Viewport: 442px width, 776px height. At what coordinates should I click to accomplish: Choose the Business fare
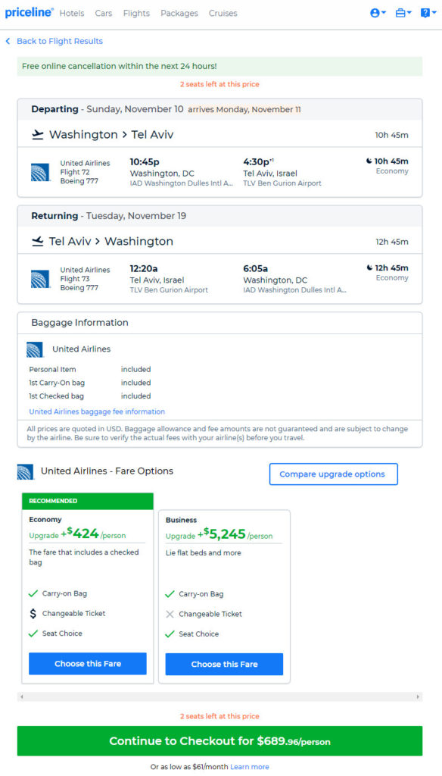click(x=224, y=664)
